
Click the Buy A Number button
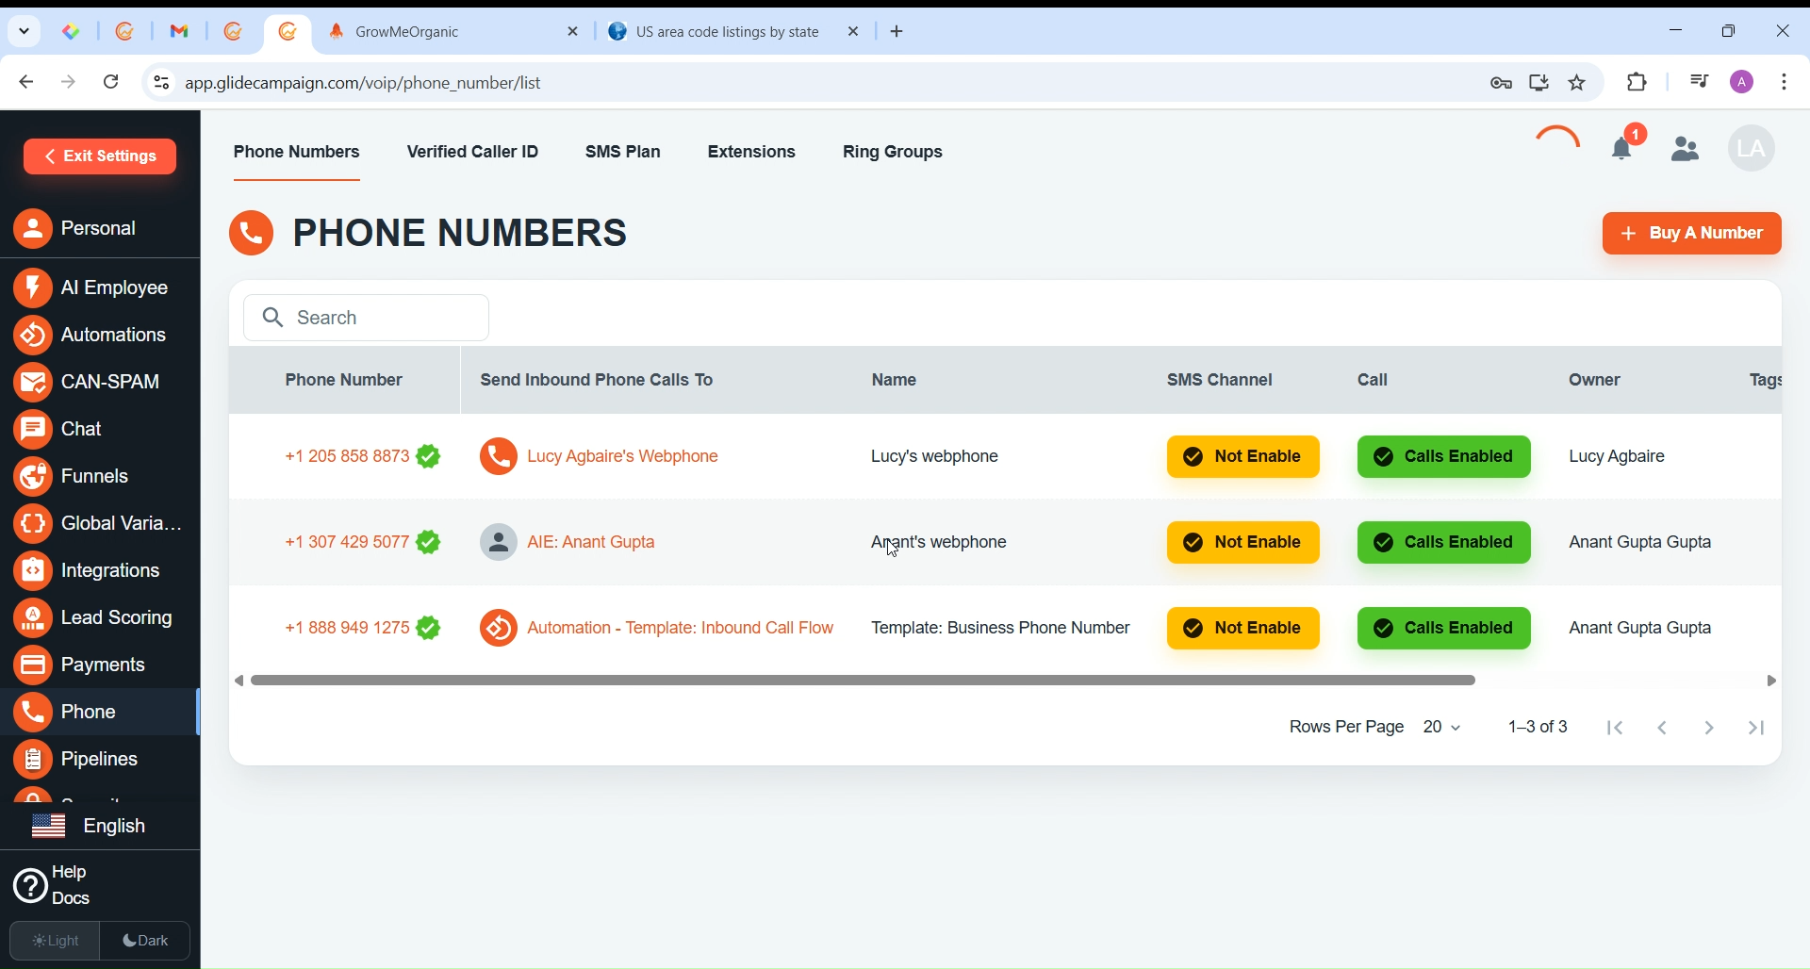point(1691,234)
